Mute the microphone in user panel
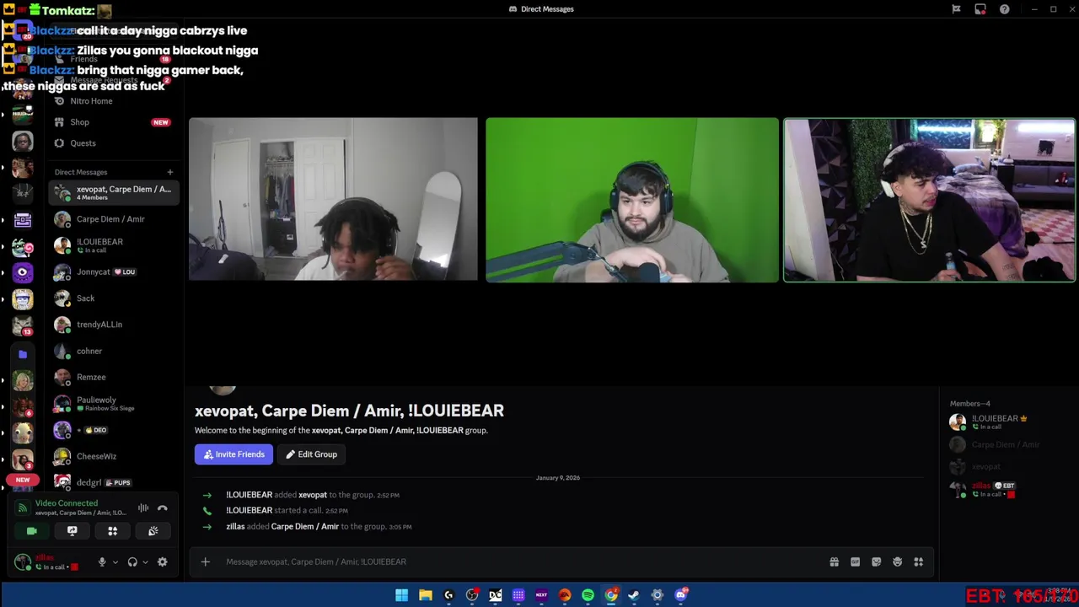This screenshot has height=607, width=1079. (102, 562)
